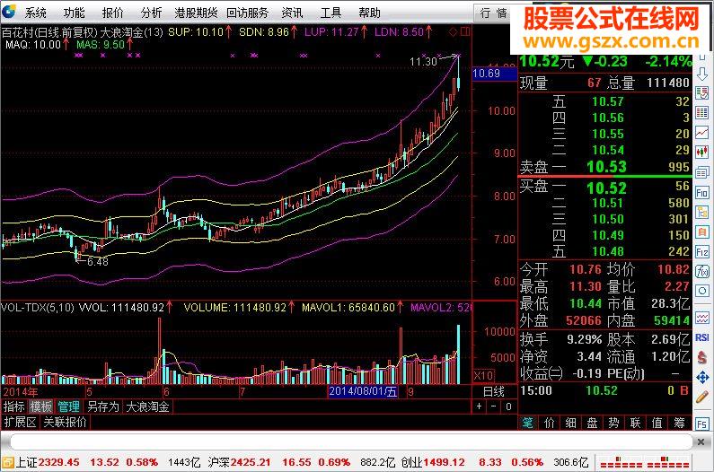Open the 帮助 menu

[x=369, y=13]
